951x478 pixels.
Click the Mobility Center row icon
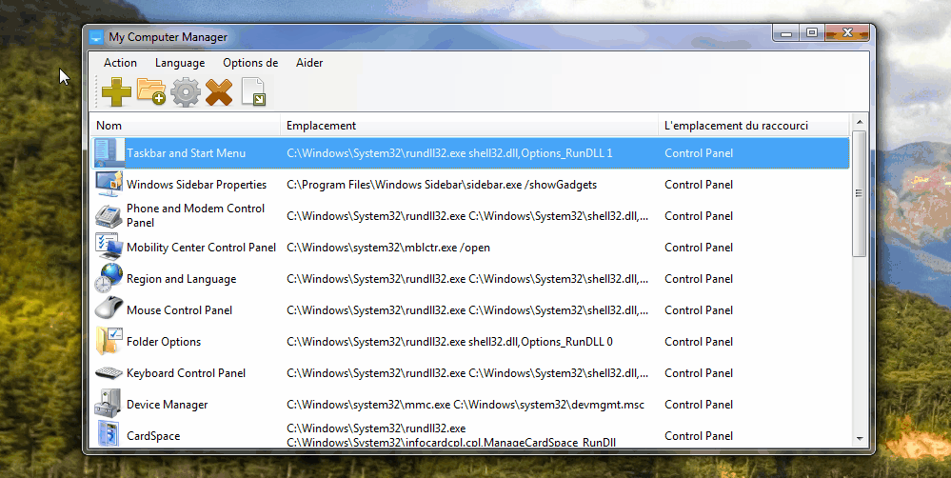tap(109, 247)
